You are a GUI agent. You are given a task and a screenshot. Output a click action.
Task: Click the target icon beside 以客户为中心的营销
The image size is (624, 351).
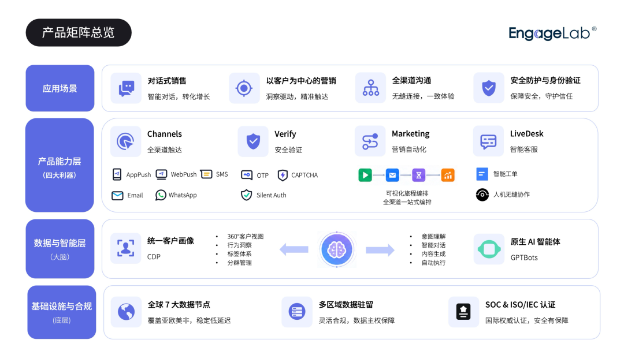(244, 88)
